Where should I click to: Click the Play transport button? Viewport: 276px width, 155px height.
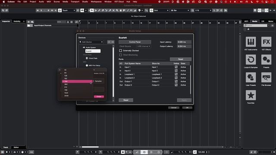click(151, 152)
